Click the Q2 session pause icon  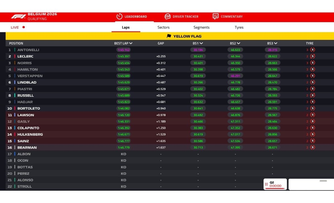coord(266,184)
